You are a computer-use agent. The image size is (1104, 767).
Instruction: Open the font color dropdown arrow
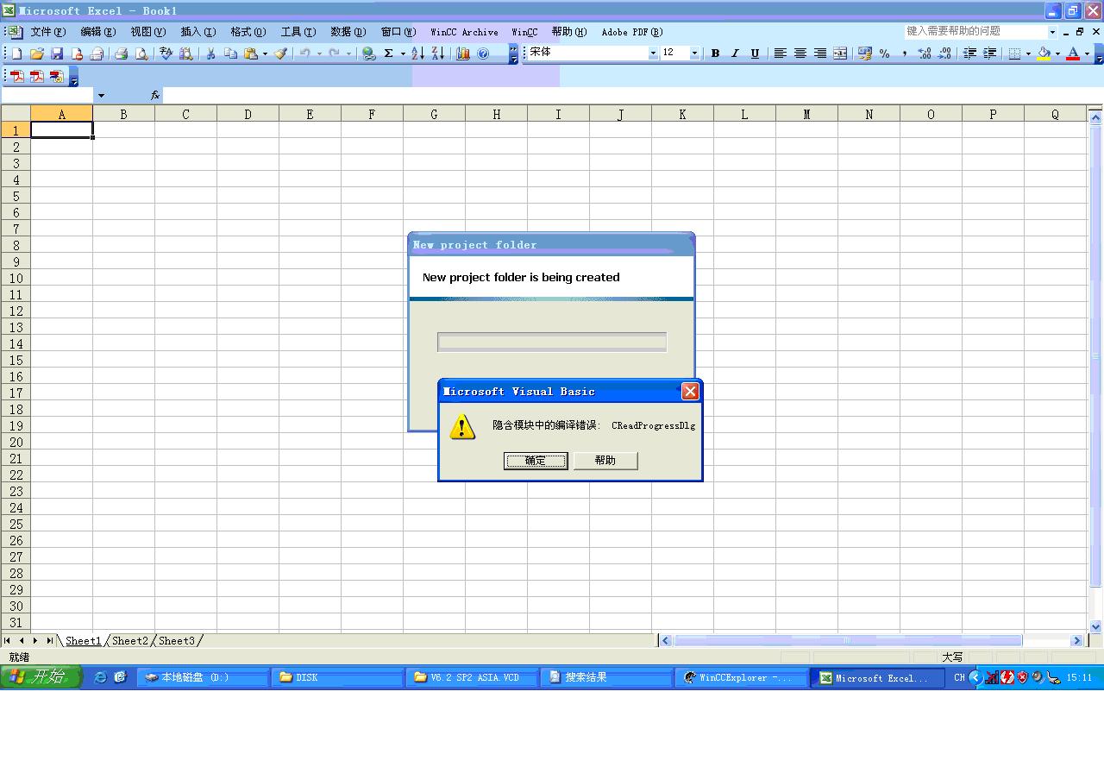[1087, 53]
